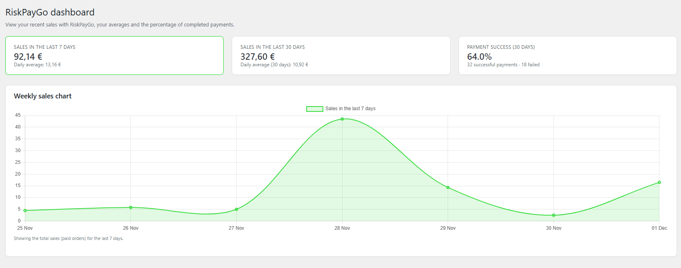Click the 'Weekly sales chart' heading

pos(43,96)
